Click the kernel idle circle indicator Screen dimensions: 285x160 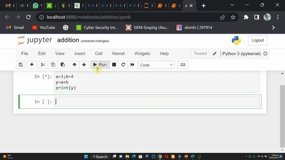coord(265,54)
